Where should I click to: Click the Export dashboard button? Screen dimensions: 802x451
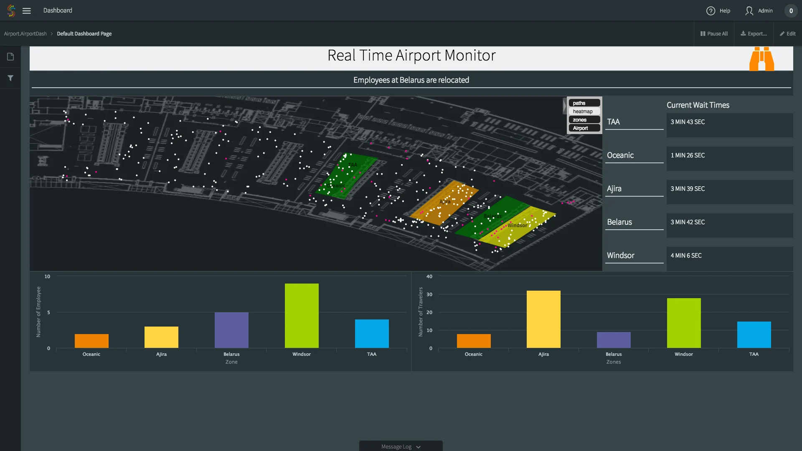[x=754, y=34]
